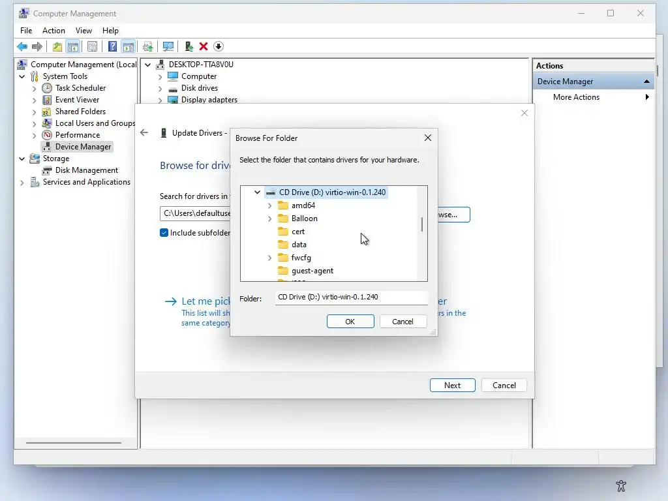Select Performance in the console tree
Image resolution: width=668 pixels, height=501 pixels.
point(77,134)
